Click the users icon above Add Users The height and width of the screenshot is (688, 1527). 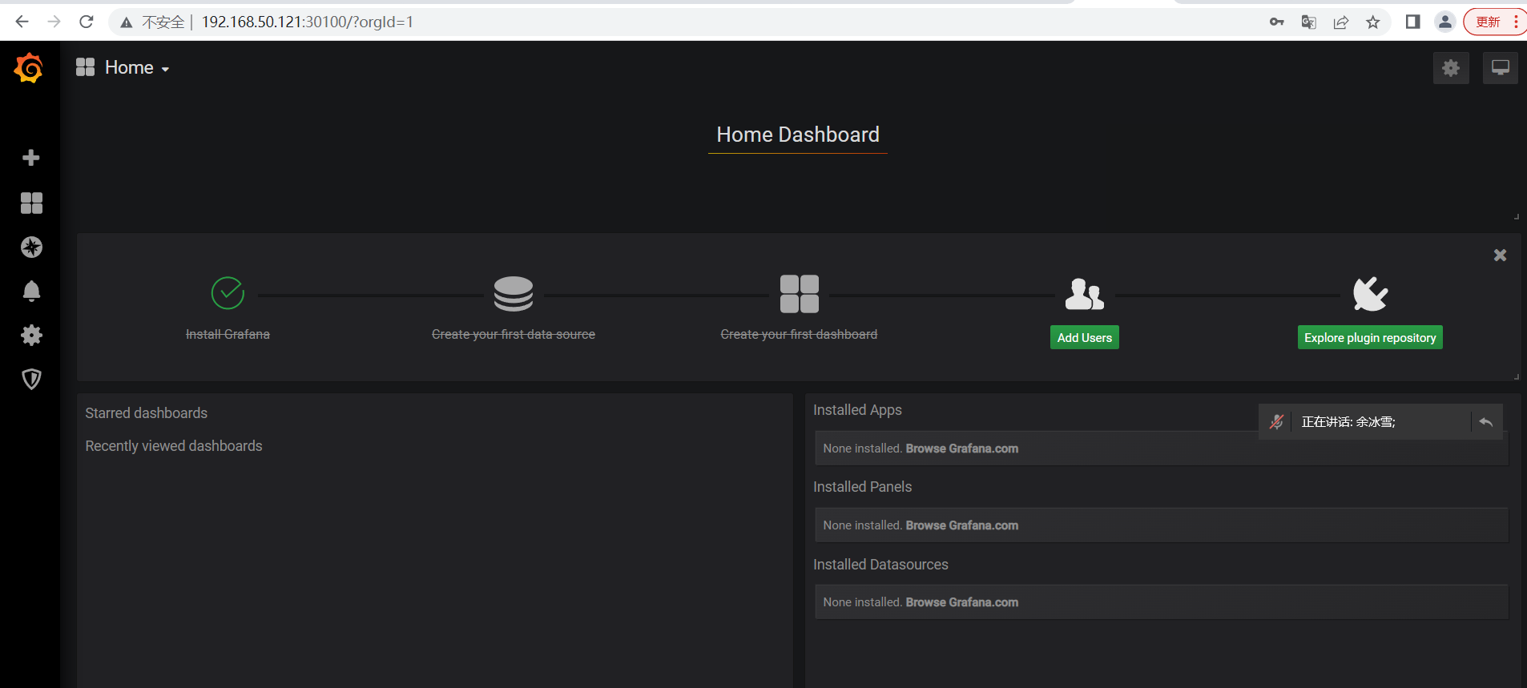pyautogui.click(x=1085, y=294)
